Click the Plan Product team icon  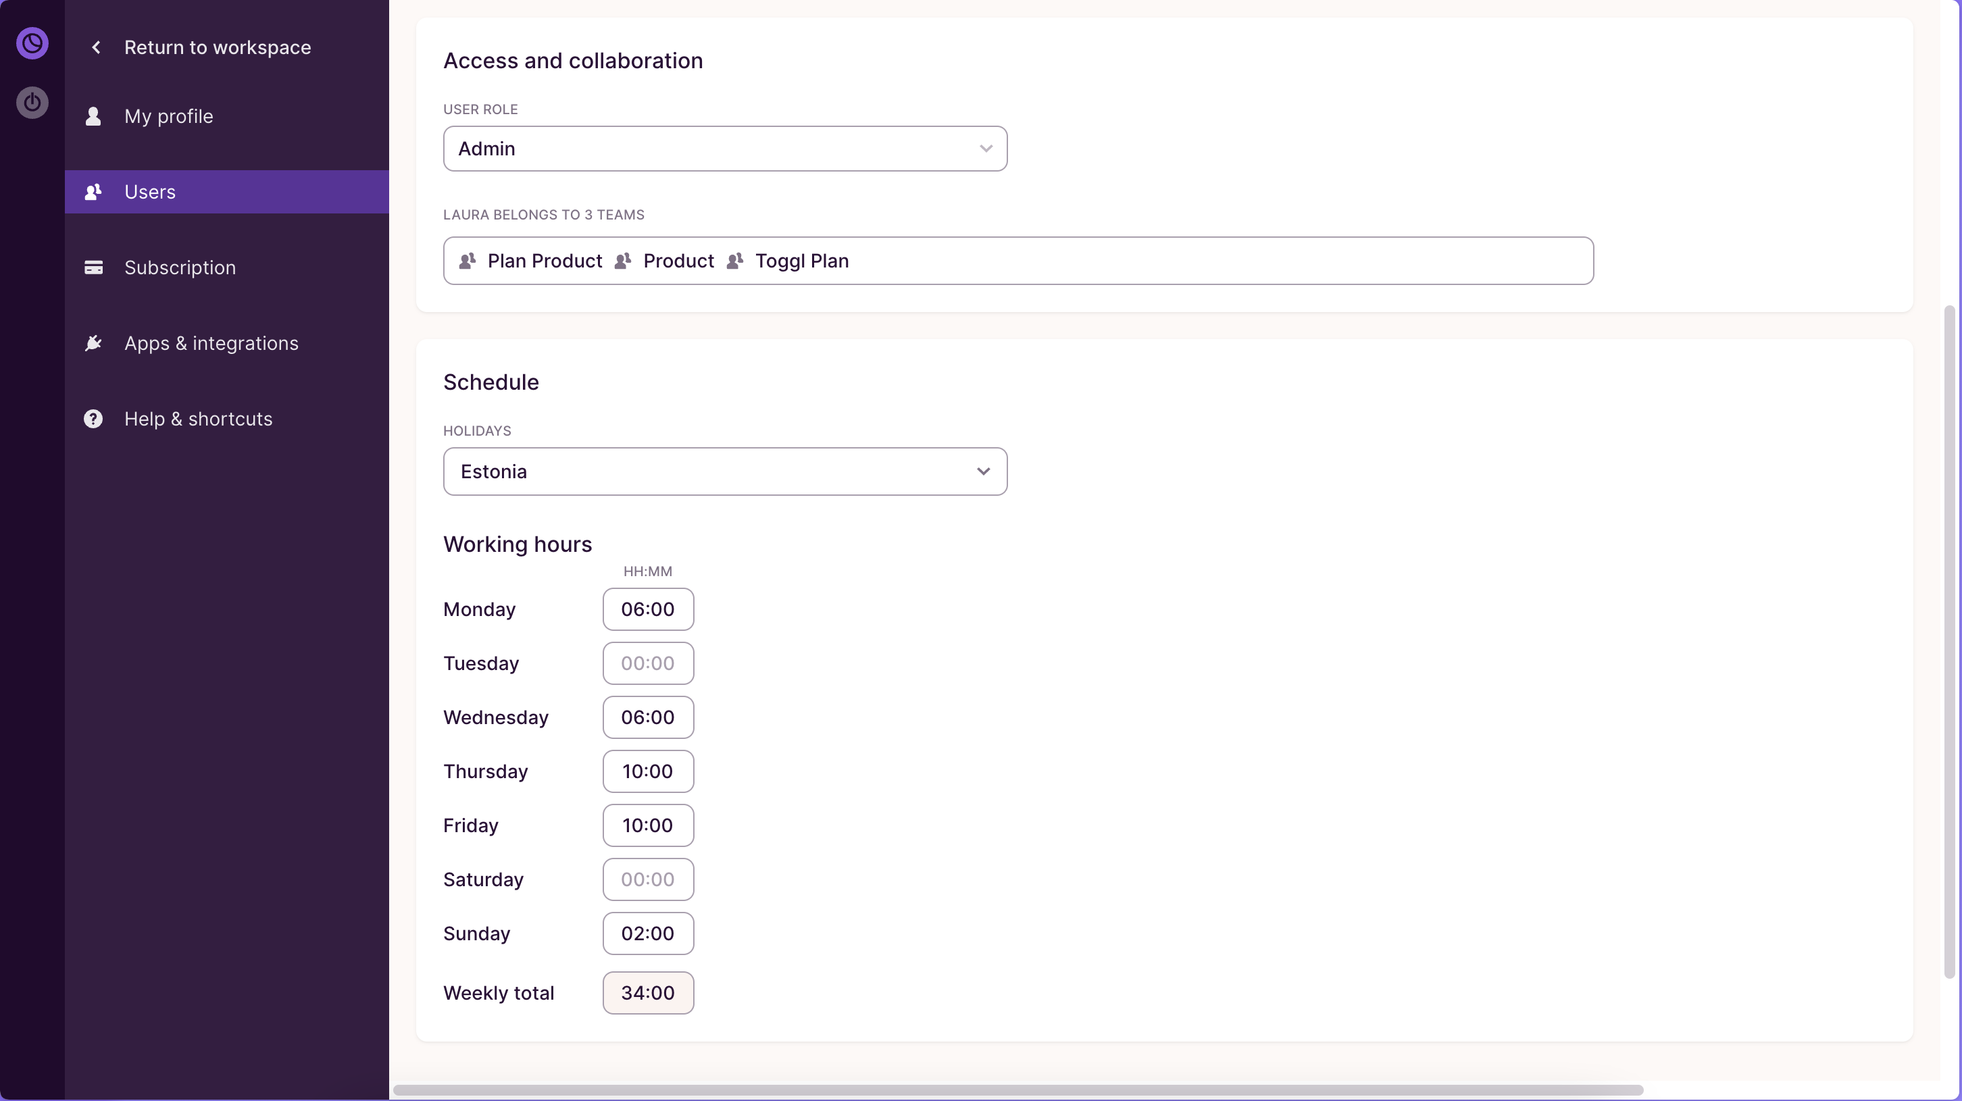click(468, 261)
